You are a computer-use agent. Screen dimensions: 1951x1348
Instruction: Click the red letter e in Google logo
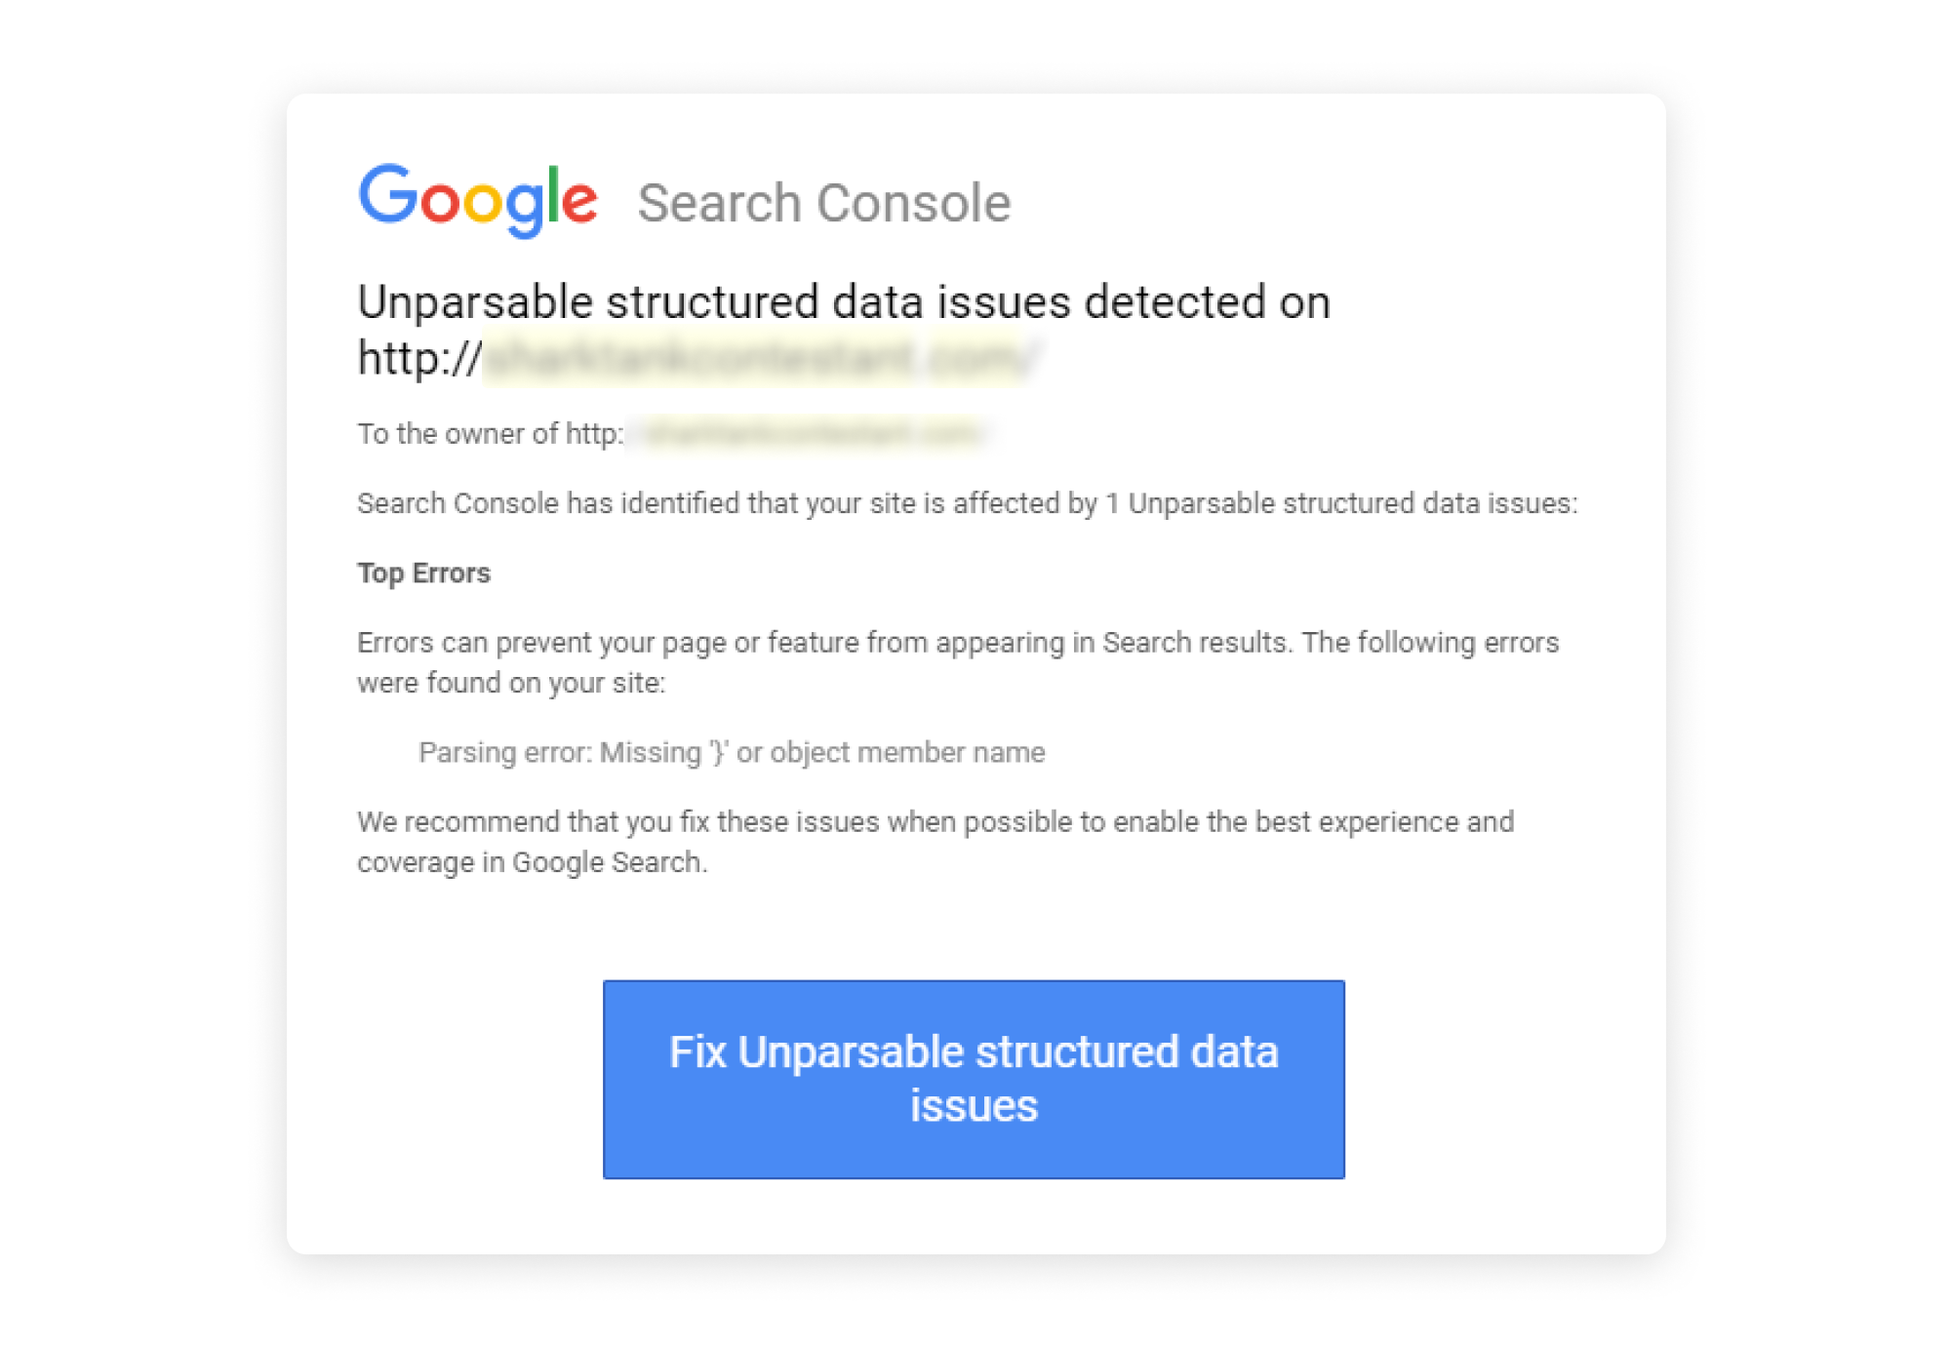click(x=579, y=203)
